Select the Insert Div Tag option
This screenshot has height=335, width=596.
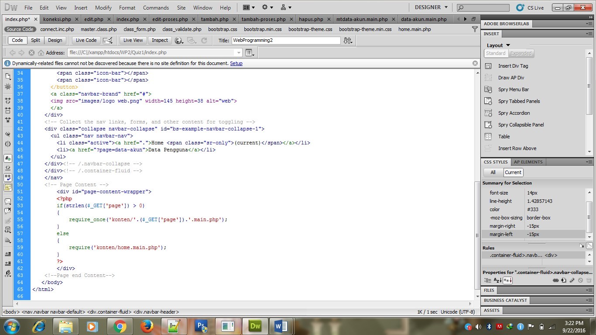click(x=514, y=65)
